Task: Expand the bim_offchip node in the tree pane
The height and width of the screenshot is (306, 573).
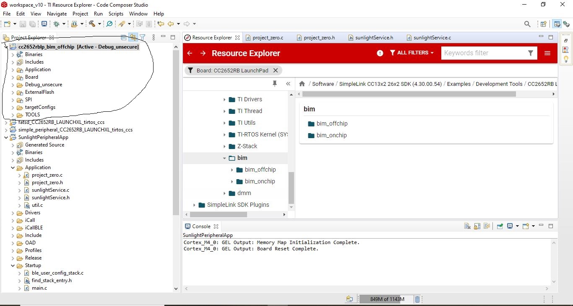Action: pyautogui.click(x=232, y=170)
